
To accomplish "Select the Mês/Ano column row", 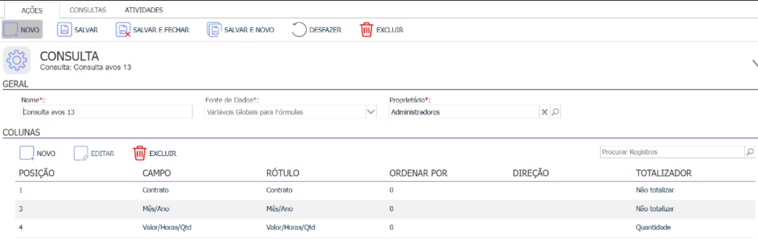I will coord(378,209).
